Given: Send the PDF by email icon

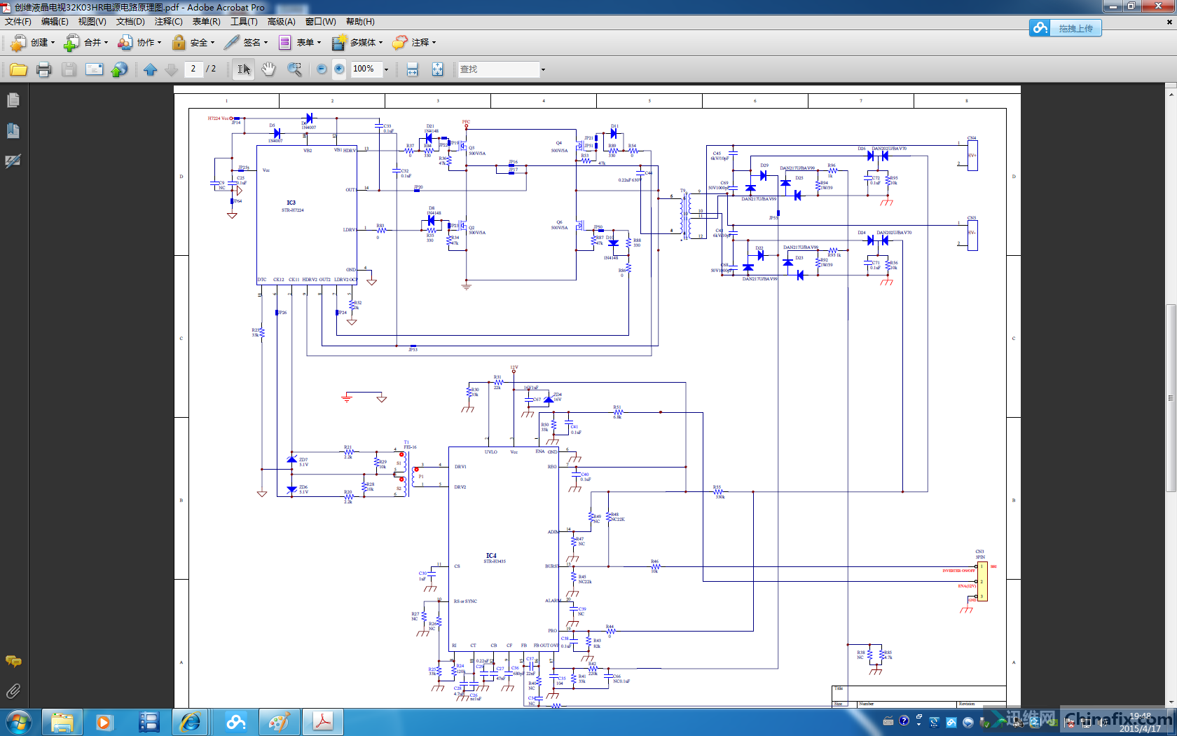Looking at the screenshot, I should point(94,69).
